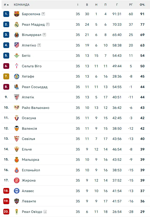Open the Alavés blue circular crest

click(x=17, y=191)
